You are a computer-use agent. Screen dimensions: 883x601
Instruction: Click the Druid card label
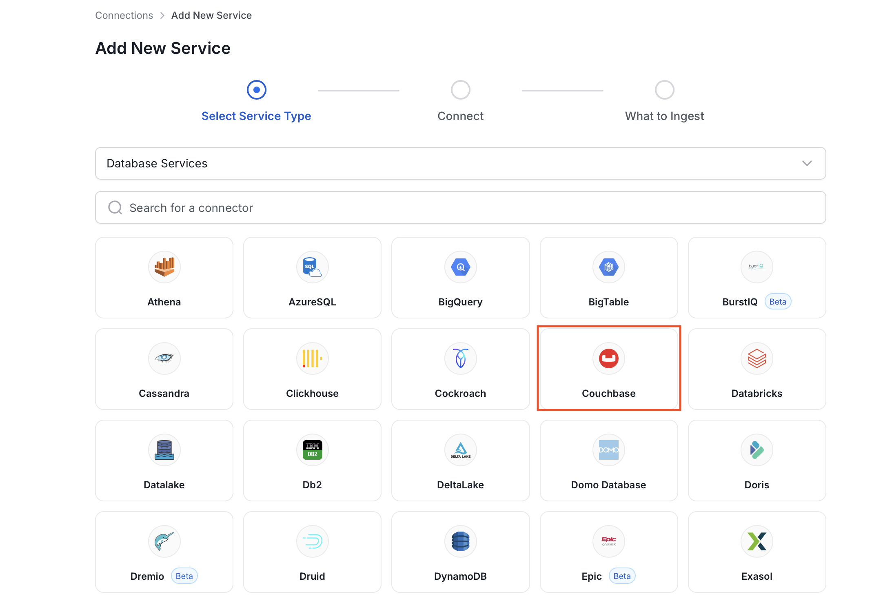point(312,576)
